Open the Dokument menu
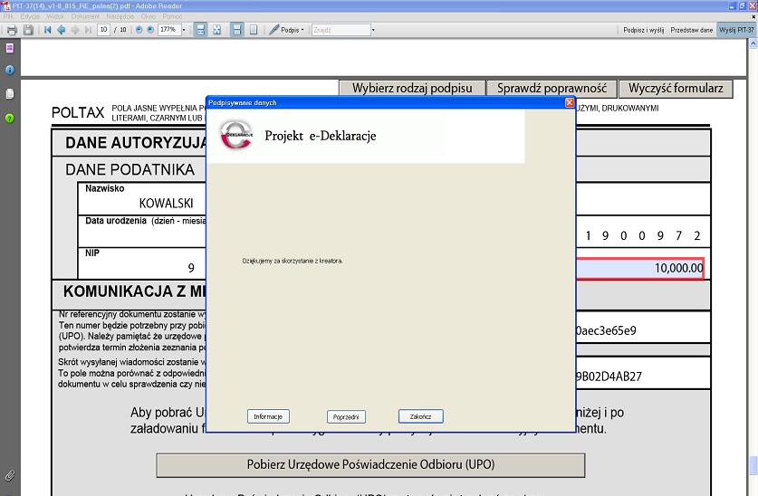 click(85, 16)
